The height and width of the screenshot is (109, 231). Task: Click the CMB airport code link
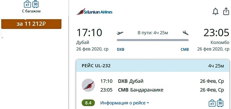pos(185,49)
